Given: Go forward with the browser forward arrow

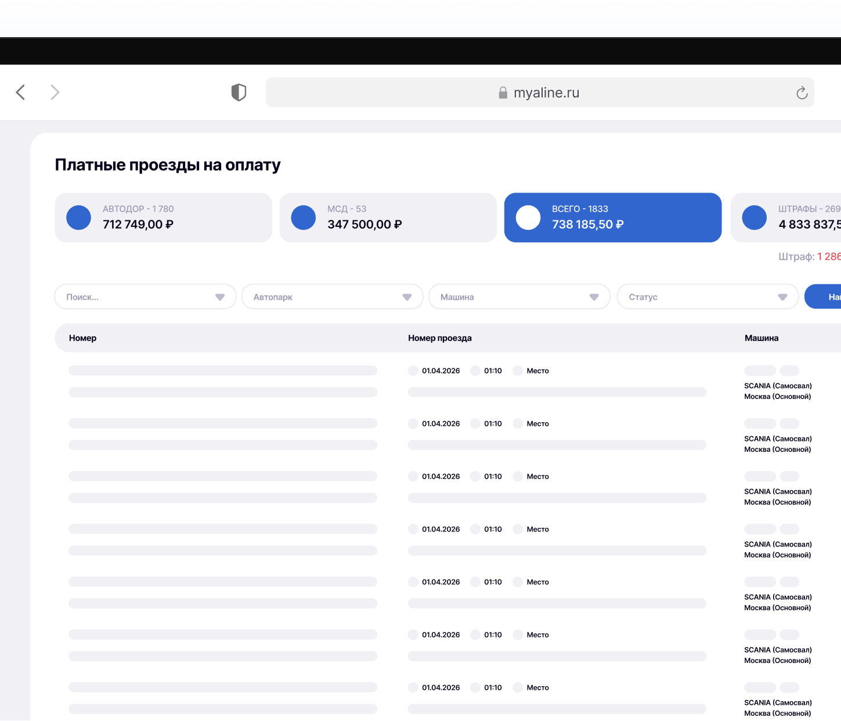Looking at the screenshot, I should (x=55, y=92).
